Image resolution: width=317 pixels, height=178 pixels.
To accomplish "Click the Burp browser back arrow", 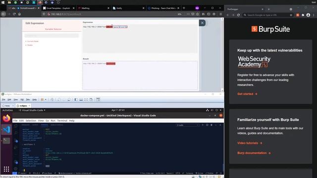I will pos(228,15).
